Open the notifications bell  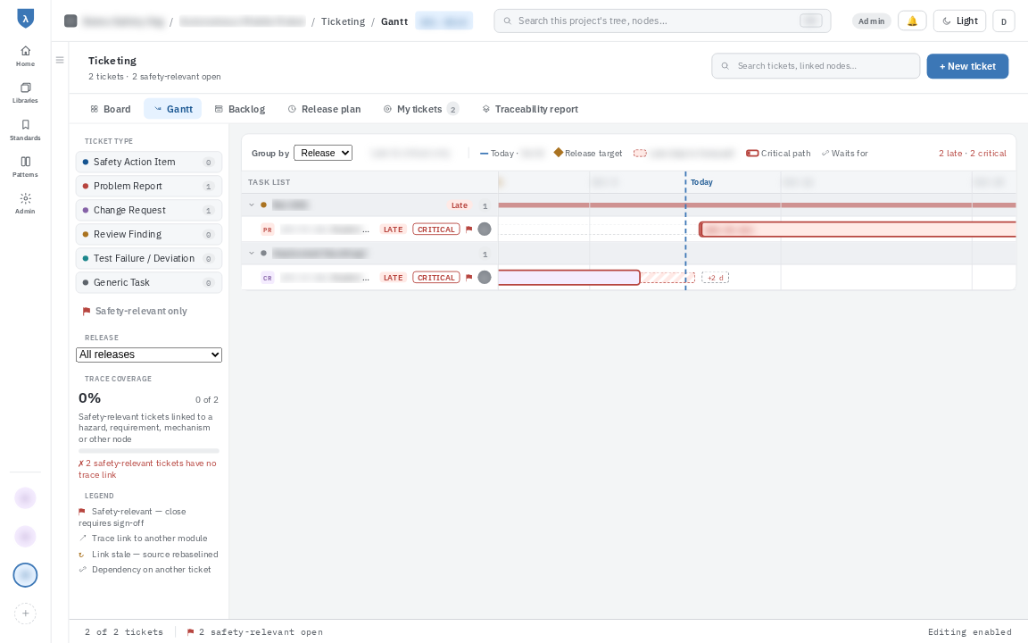[912, 21]
